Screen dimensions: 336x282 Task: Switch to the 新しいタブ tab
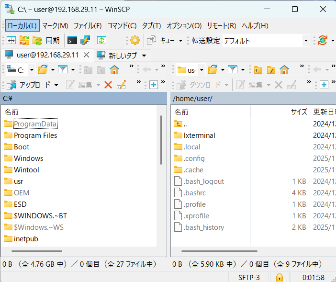(121, 55)
